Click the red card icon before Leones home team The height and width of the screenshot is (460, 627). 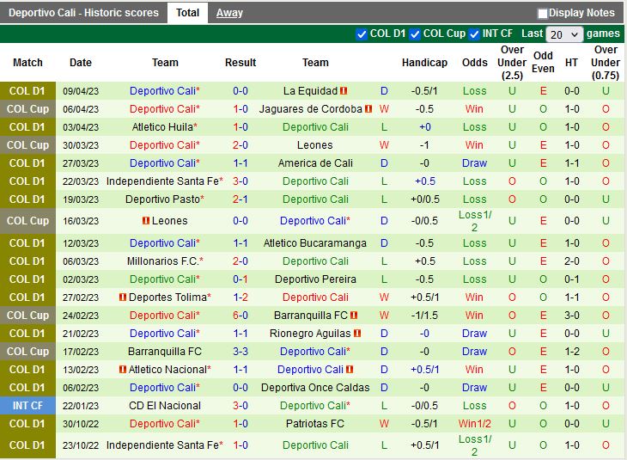pos(146,221)
